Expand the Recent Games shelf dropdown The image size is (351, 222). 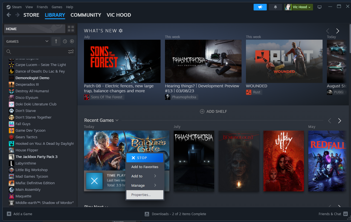tap(117, 120)
